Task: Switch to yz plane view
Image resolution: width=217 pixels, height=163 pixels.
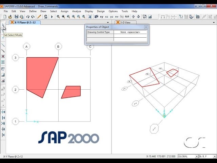Action: click(112, 17)
